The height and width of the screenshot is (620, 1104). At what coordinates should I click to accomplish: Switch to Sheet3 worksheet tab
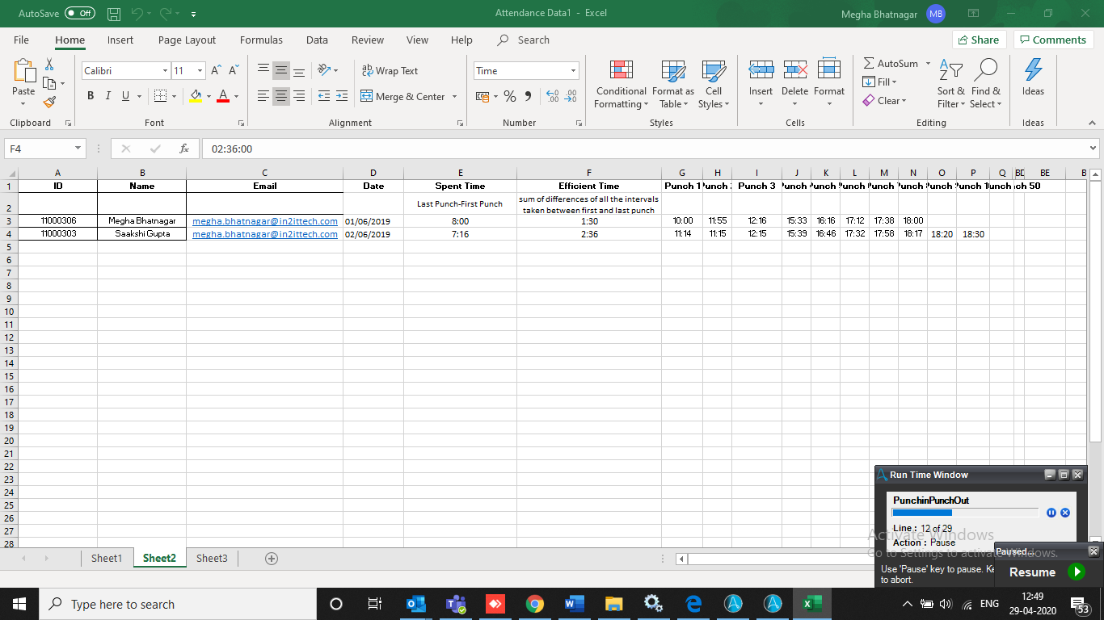pos(212,558)
